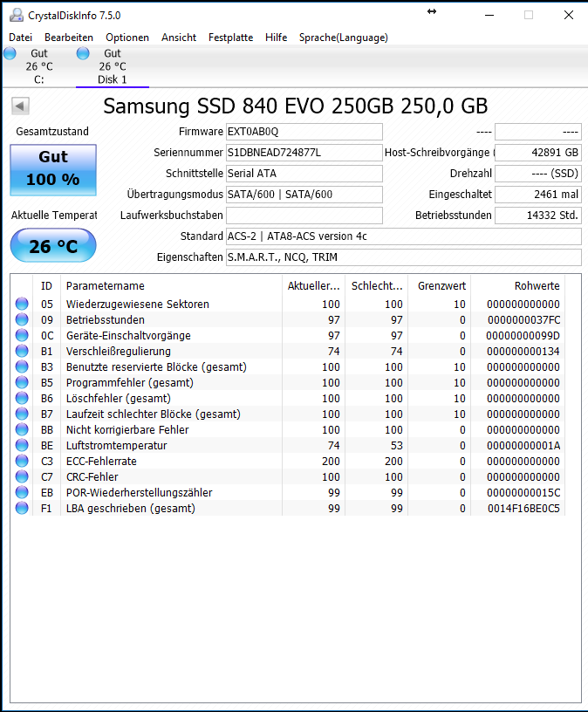Screen dimensions: 588x712
Task: Select the C: drive status orb
Action: (x=10, y=53)
